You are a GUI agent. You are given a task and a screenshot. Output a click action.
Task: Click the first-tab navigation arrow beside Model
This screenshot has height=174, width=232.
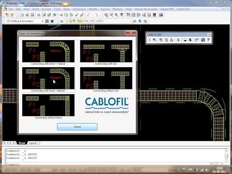4,143
